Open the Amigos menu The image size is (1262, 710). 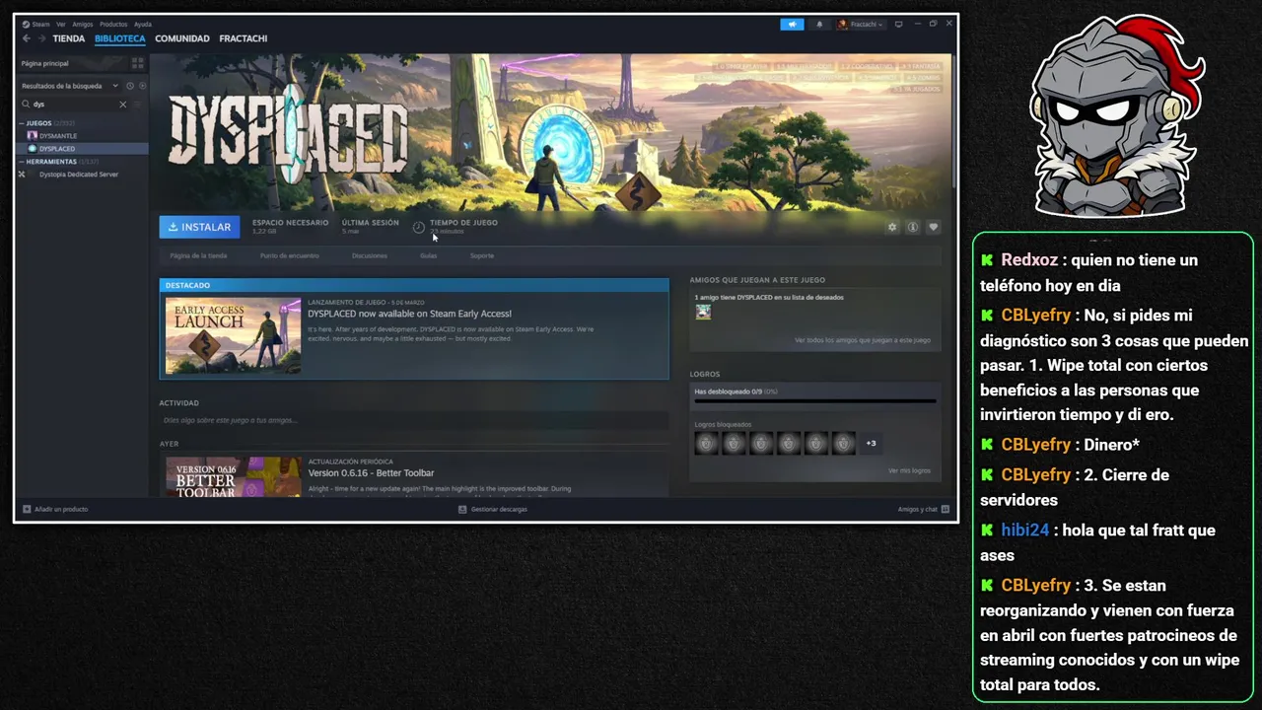click(83, 24)
